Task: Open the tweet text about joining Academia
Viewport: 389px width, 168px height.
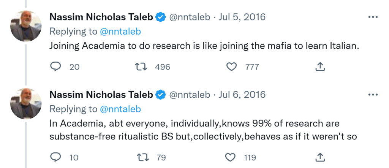Action: tap(204, 47)
